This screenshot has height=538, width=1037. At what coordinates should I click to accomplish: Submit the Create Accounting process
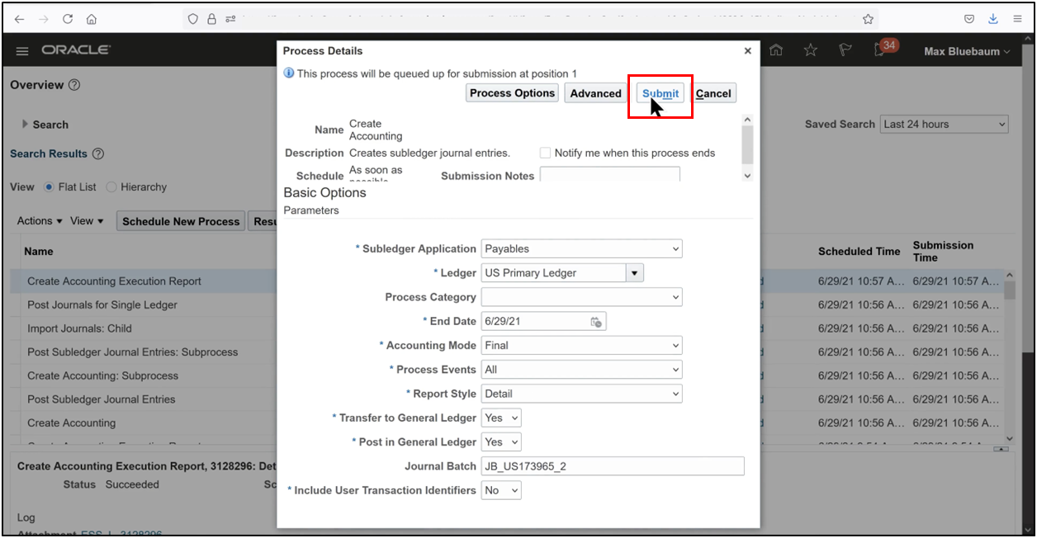[660, 92]
